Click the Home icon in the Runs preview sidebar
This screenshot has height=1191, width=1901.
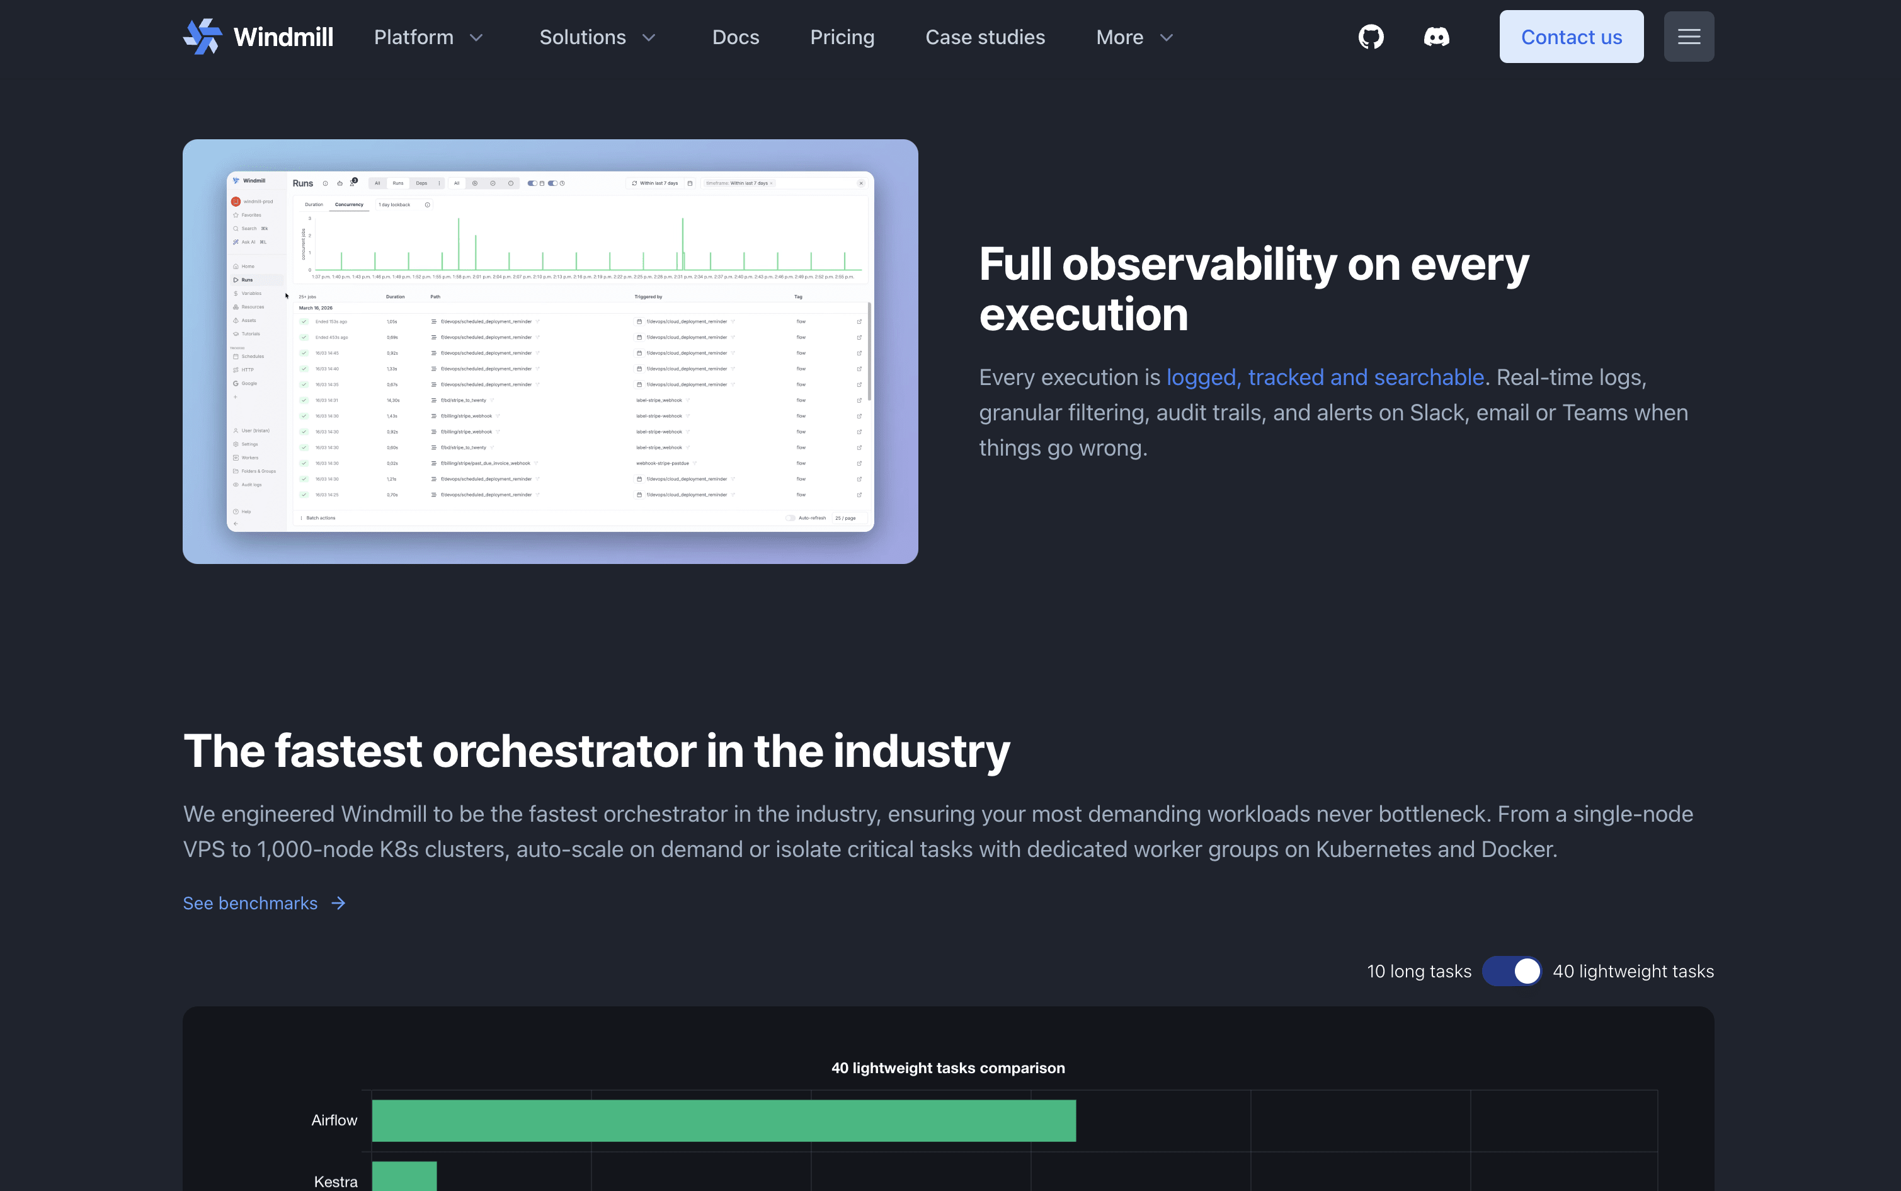[236, 266]
